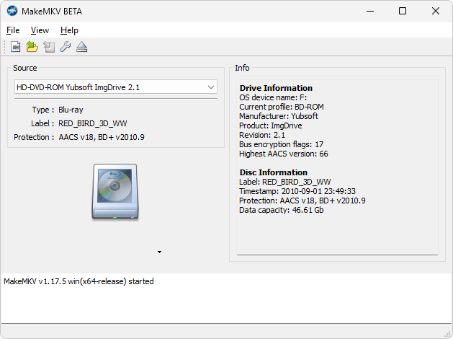Click the log message 'MakeMKV v1.17.5 started'
Screen dimensions: 453x339
pyautogui.click(x=79, y=281)
